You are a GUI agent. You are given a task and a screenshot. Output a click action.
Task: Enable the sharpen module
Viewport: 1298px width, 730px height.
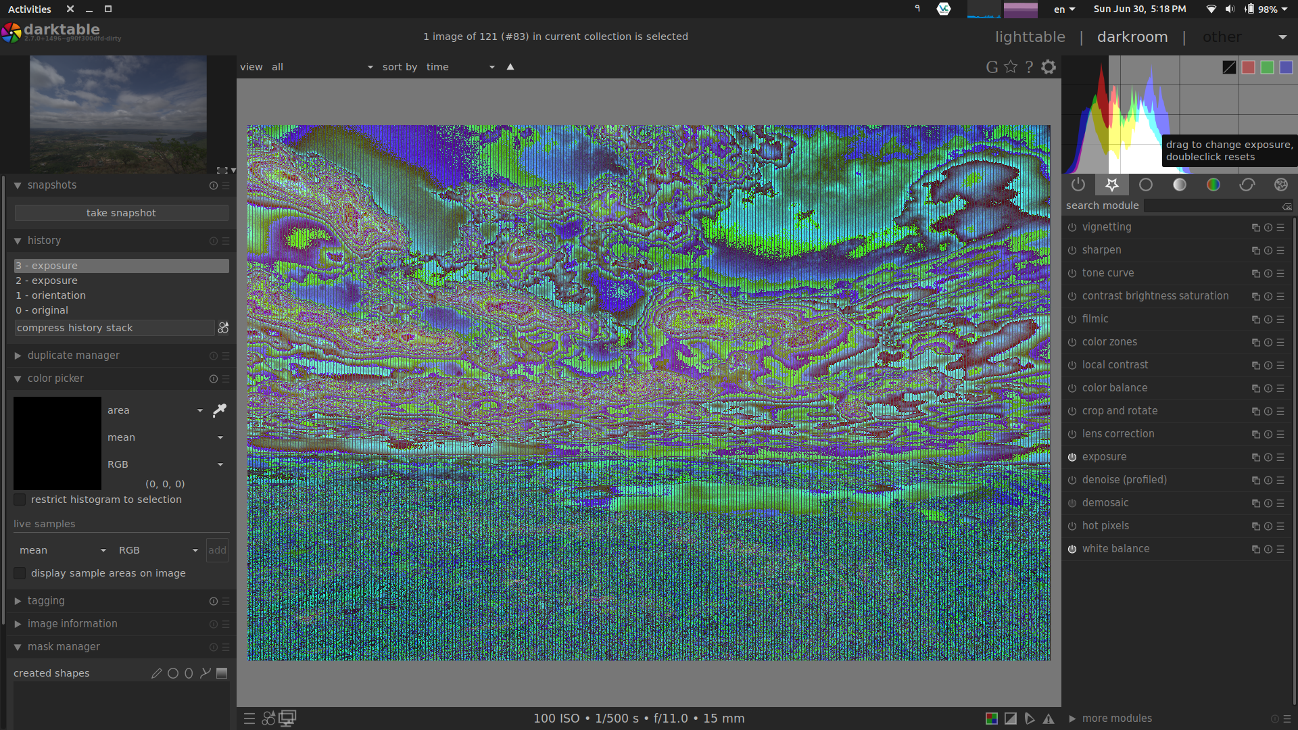click(x=1072, y=251)
